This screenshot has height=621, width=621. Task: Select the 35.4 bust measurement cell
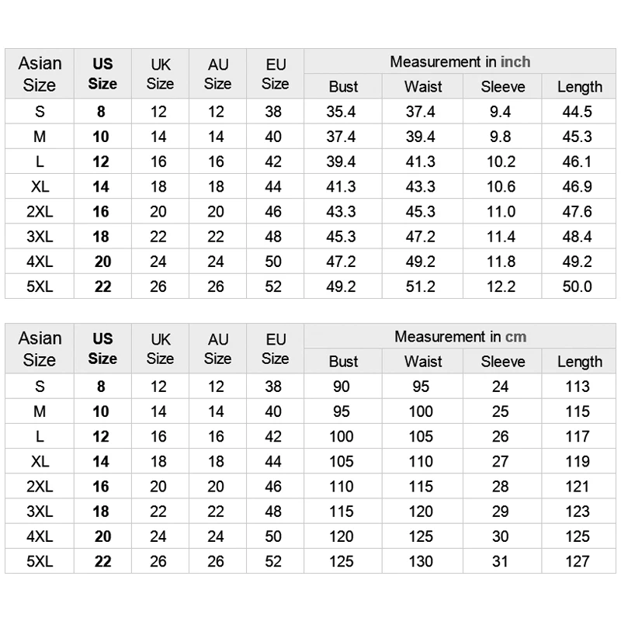click(x=341, y=112)
